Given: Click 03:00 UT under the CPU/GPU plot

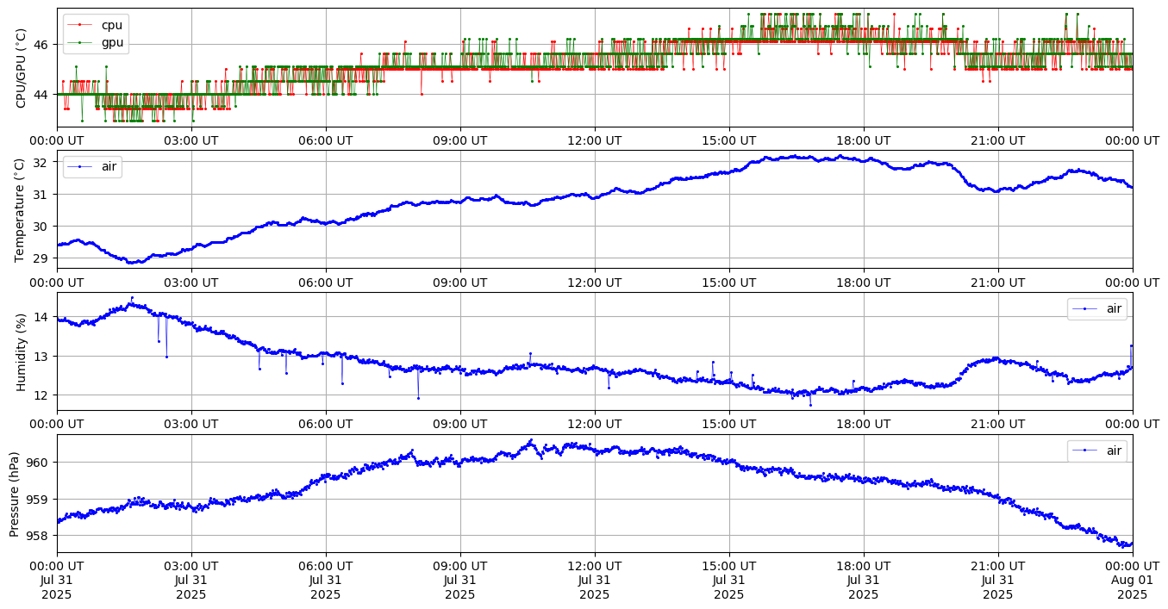Looking at the screenshot, I should tap(191, 140).
